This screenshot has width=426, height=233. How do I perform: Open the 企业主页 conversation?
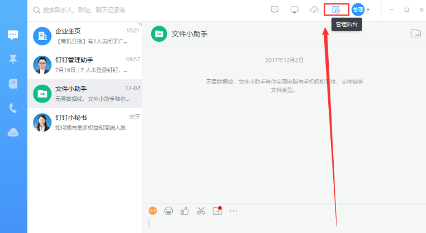coord(85,36)
